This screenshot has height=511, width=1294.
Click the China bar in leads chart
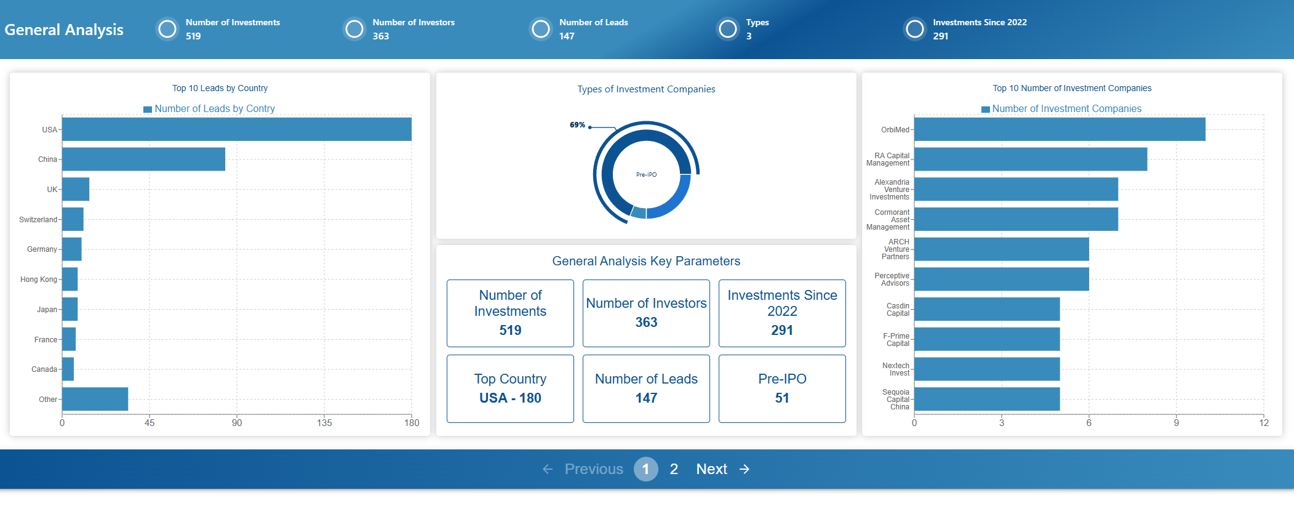[143, 159]
